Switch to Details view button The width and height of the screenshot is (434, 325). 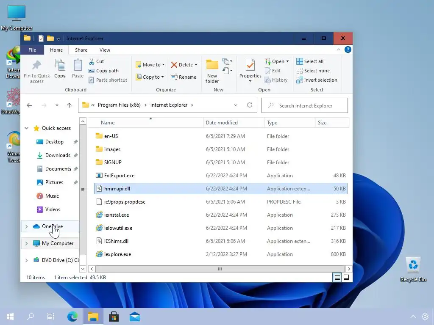(x=337, y=277)
